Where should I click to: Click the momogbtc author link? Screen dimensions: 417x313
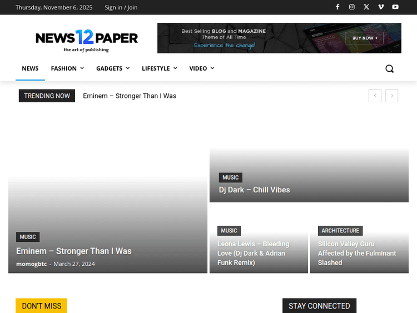coord(31,264)
